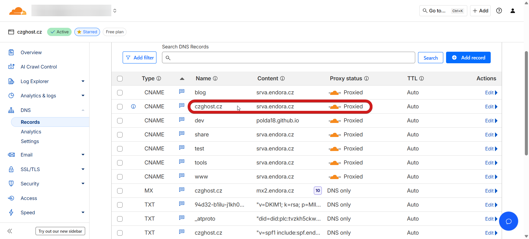The height and width of the screenshot is (239, 529).
Task: Open the account switcher dropdown arrows
Action: pos(115,11)
